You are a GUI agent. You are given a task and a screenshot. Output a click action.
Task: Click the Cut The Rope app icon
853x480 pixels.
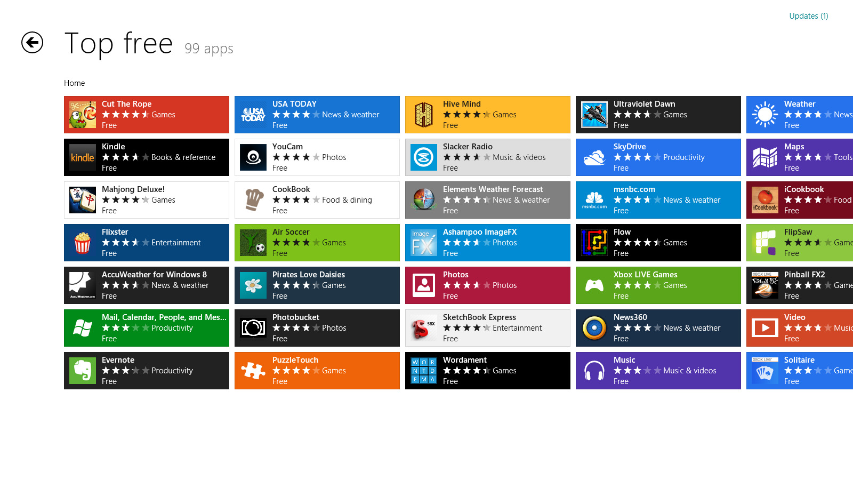tap(83, 115)
